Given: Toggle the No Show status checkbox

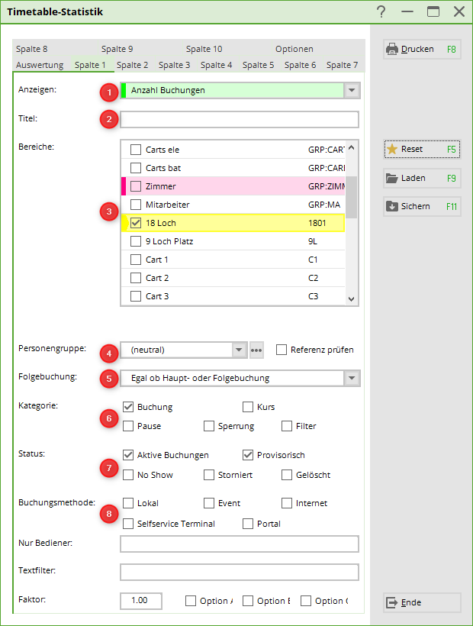Looking at the screenshot, I should click(x=128, y=475).
